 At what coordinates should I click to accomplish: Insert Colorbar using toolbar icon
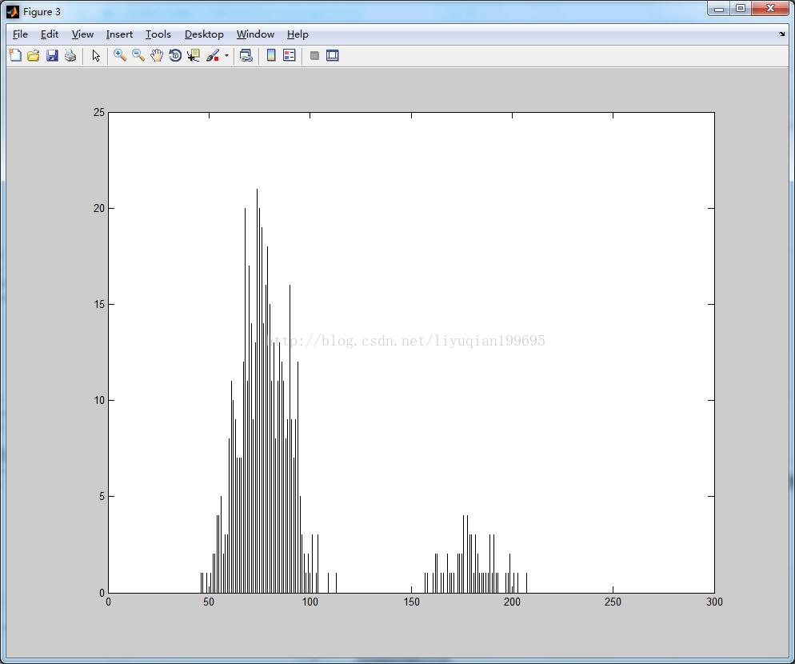tap(271, 55)
